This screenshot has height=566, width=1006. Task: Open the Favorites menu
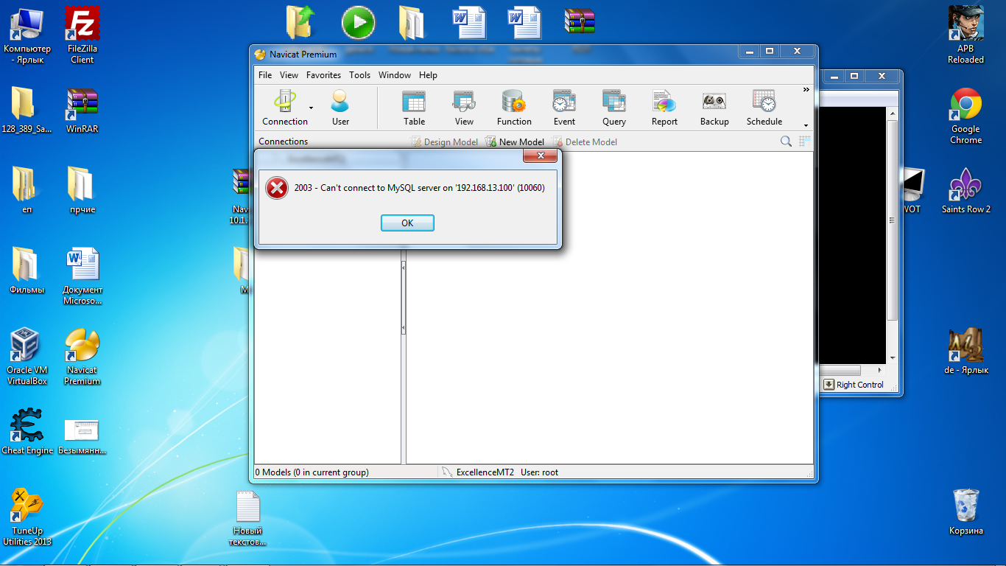323,75
